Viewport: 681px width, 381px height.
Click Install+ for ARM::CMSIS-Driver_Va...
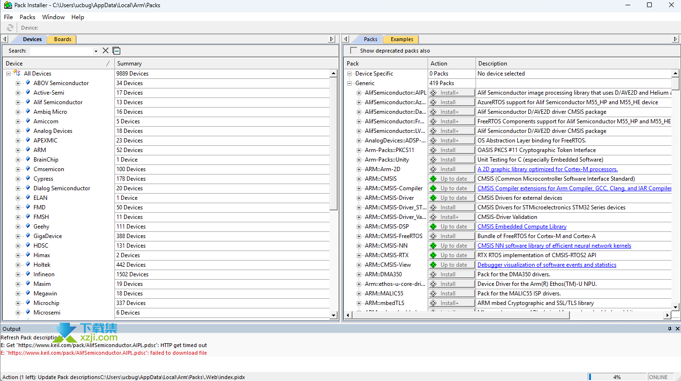452,217
